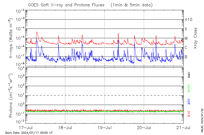
Task: Click the 17-Jul date label
Action: click(x=26, y=127)
